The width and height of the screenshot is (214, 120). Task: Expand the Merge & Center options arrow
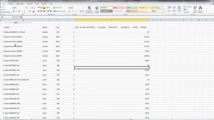point(66,11)
